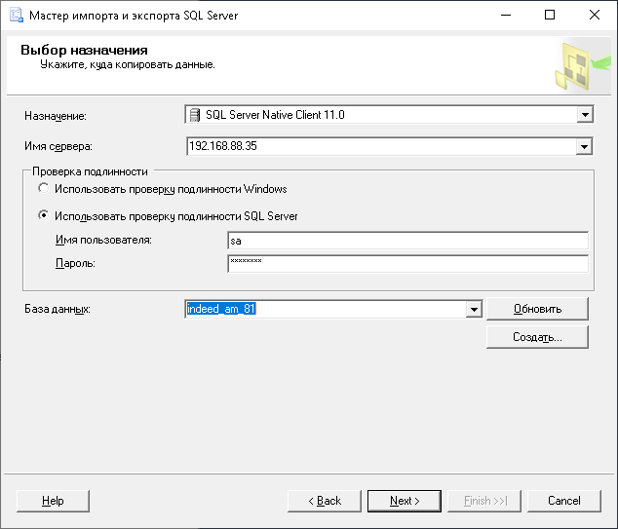Image resolution: width=618 pixels, height=529 pixels.
Task: Focus the Пароль password field
Action: 406,263
